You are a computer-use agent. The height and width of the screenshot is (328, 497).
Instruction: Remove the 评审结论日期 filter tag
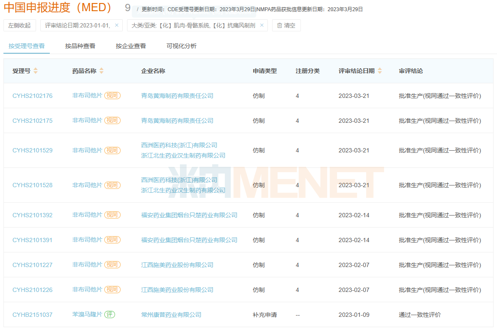tap(117, 25)
